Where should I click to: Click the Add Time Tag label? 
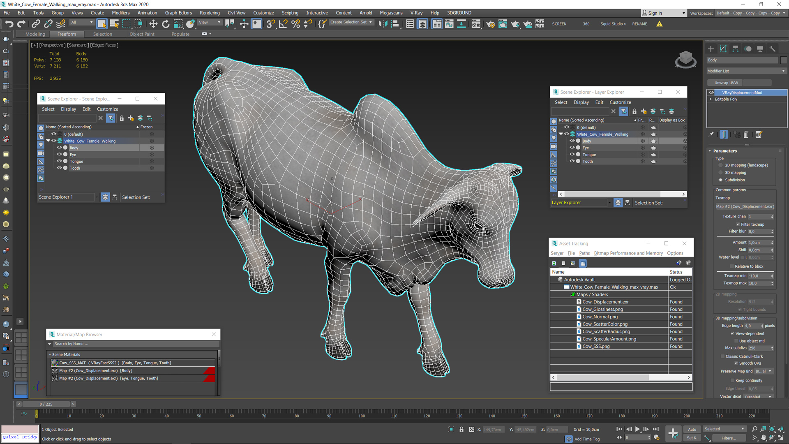[x=587, y=439]
